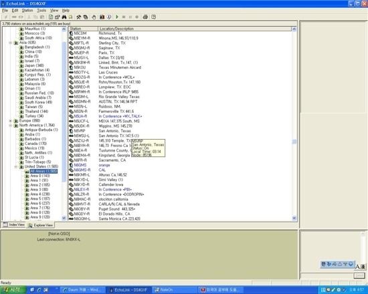Click station list scroll up arrow
Screen dimensions: 368x294
pyautogui.click(x=294, y=29)
